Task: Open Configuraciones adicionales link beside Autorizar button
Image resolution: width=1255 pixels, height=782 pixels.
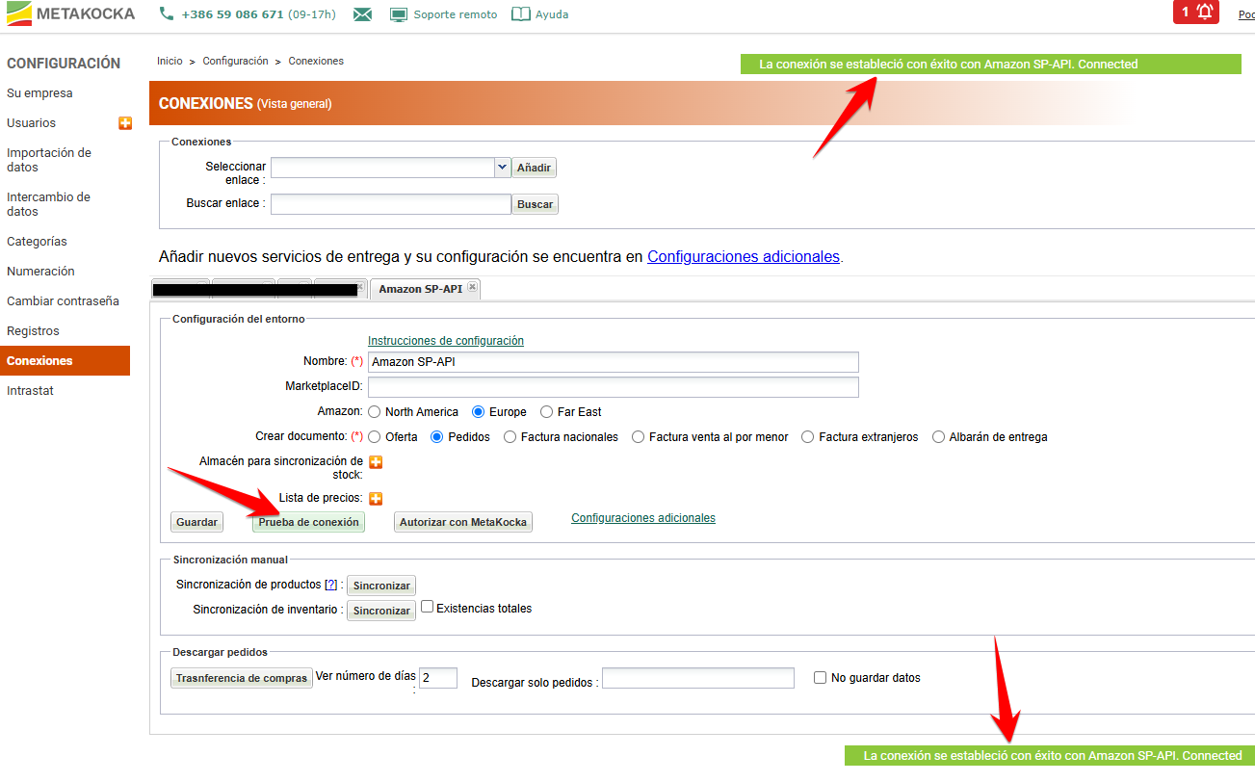Action: click(x=643, y=518)
